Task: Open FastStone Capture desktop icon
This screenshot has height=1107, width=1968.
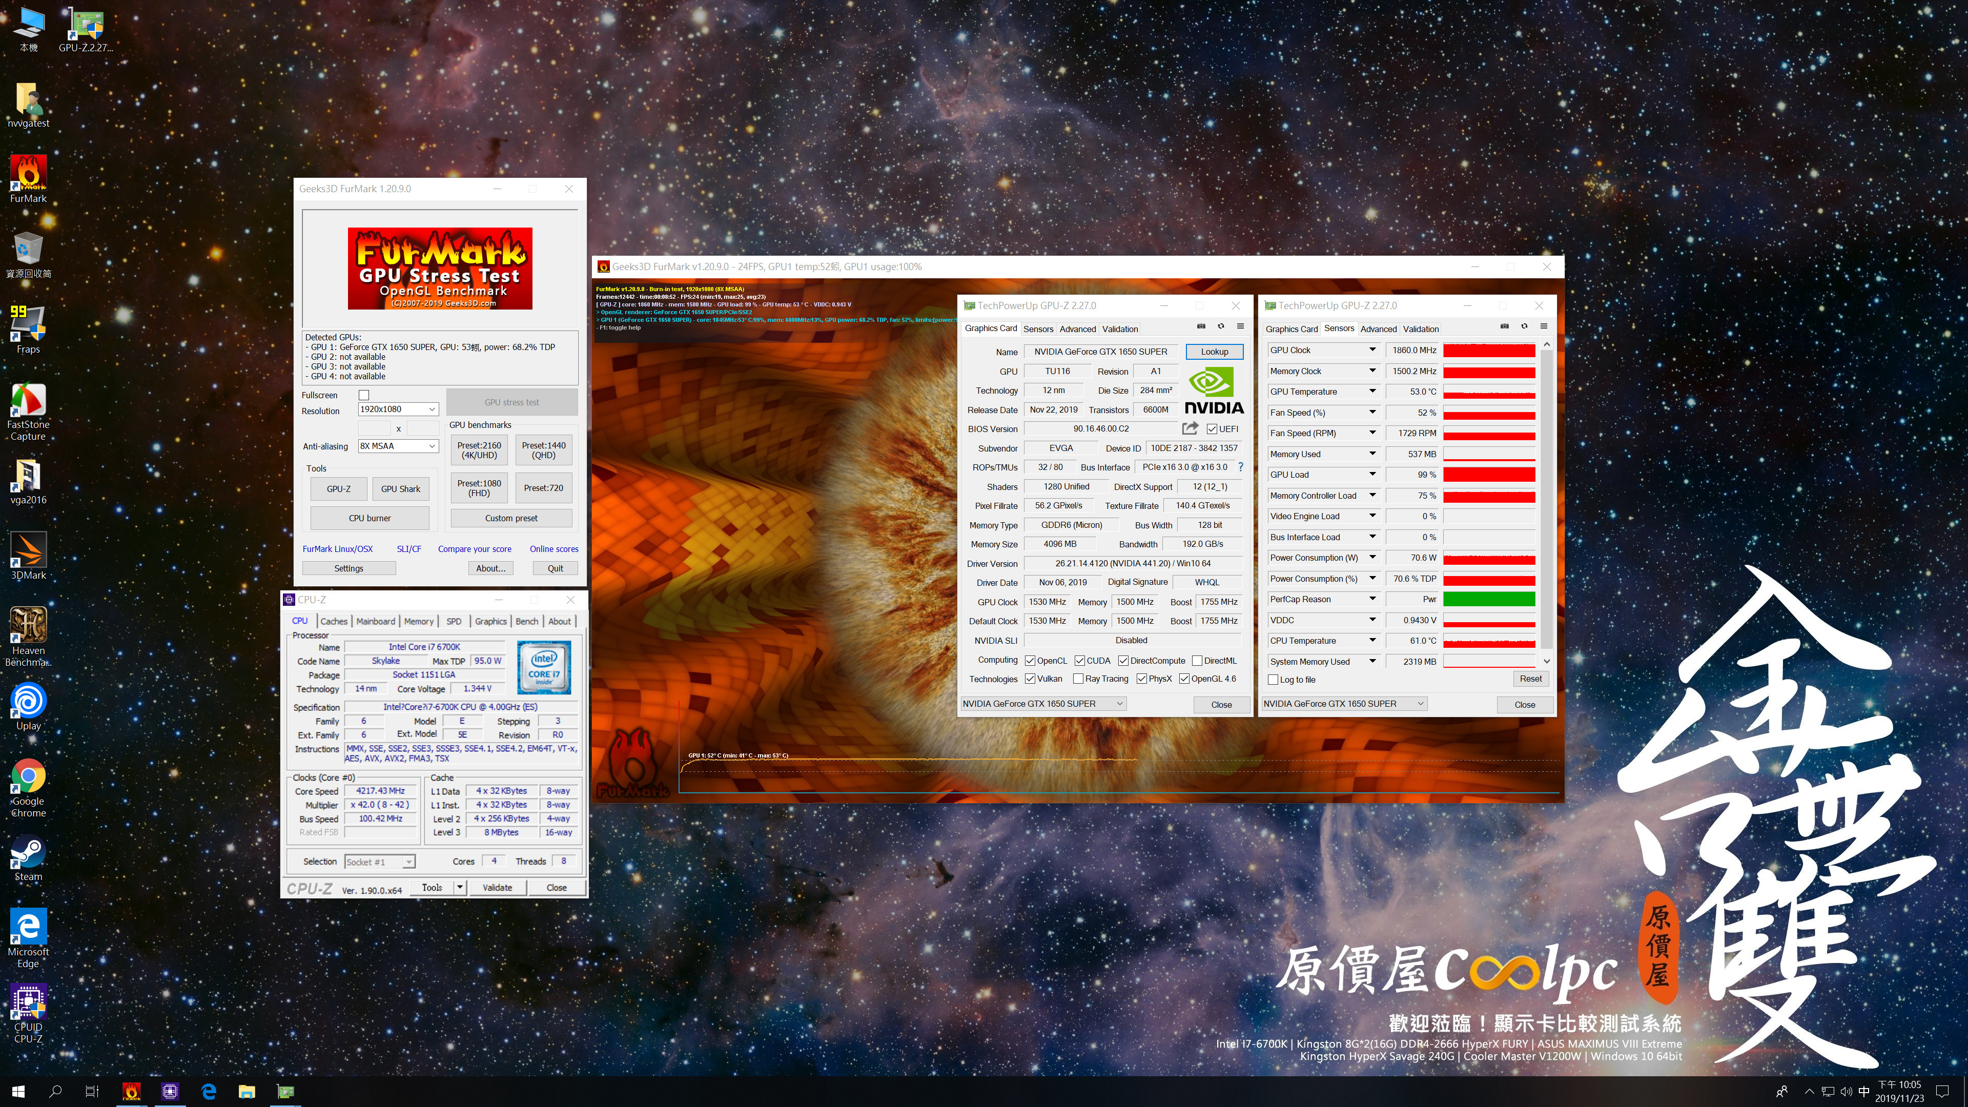Action: pyautogui.click(x=28, y=411)
